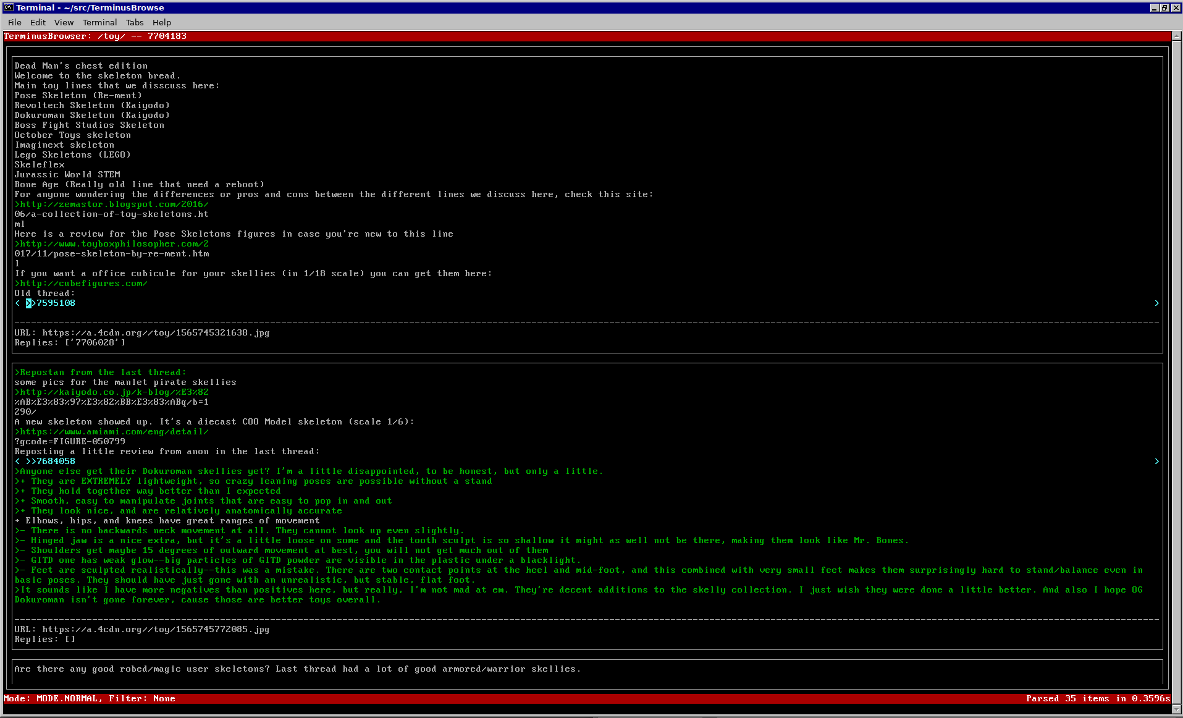Click right chevron on the 7684058 row

click(1156, 461)
